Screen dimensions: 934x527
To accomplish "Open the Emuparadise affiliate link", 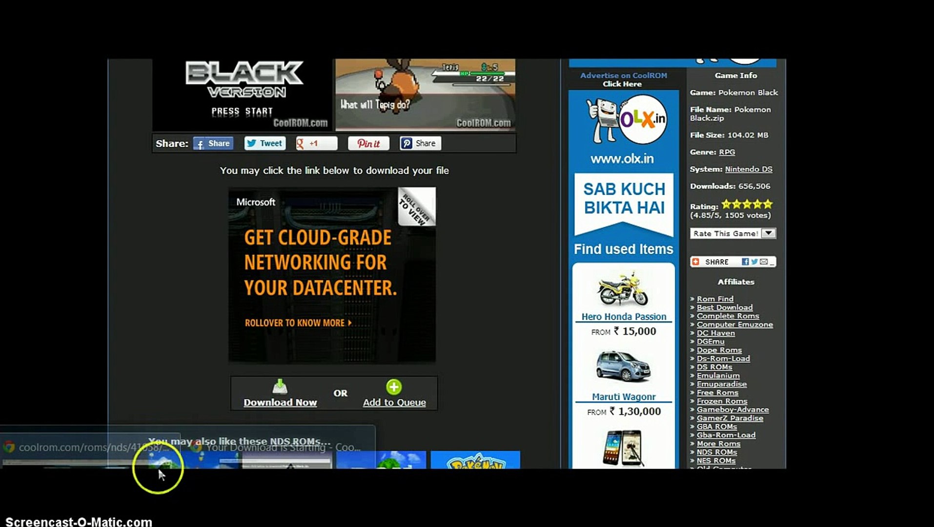I will [x=722, y=384].
